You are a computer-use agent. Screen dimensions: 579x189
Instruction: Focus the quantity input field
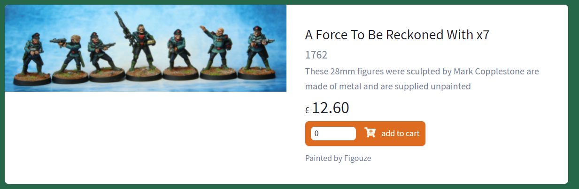(x=333, y=133)
